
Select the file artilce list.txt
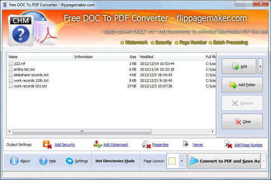[24, 69]
